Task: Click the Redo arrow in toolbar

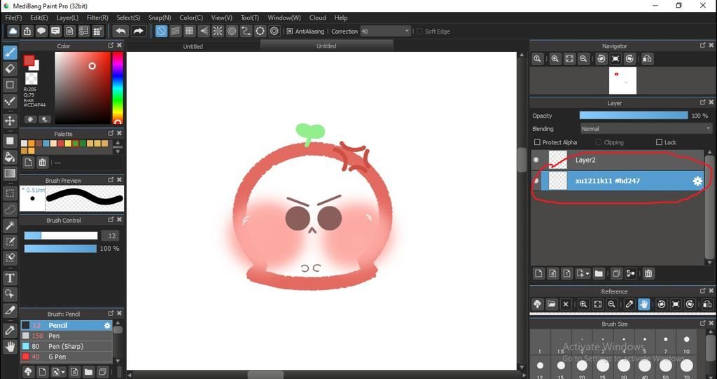Action: [x=138, y=31]
